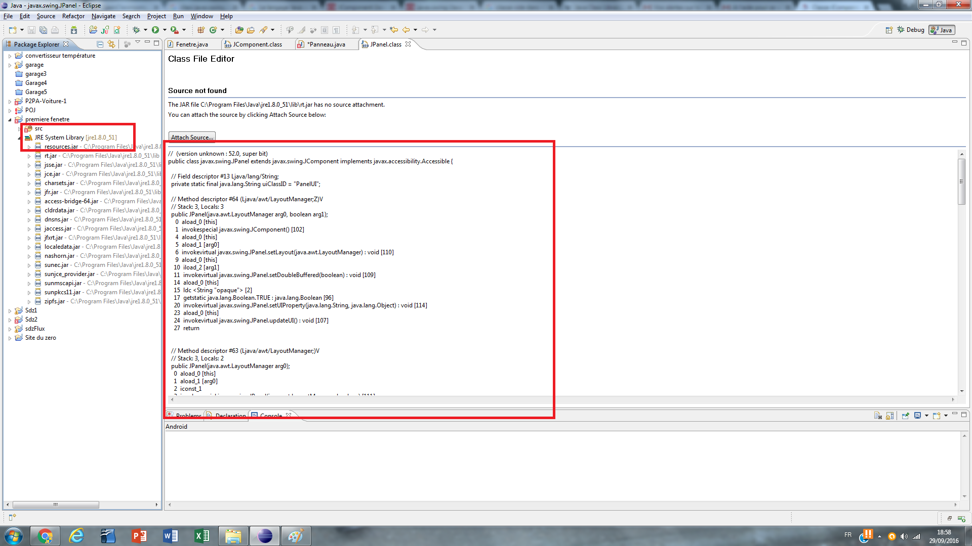The image size is (972, 546).
Task: Open the Android SDK Manager icon
Action: click(74, 30)
